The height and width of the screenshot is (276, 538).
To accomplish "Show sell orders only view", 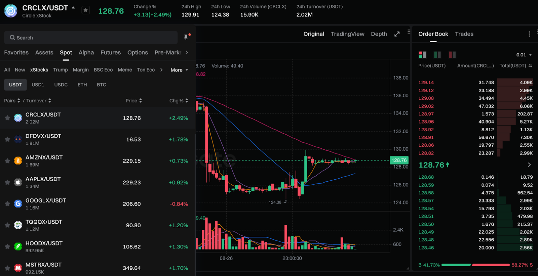I will (452, 55).
